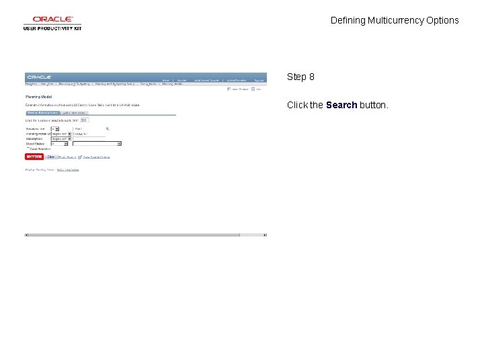Click the Business Unit lookup magnifier icon
484x363 pixels.
tap(108, 128)
